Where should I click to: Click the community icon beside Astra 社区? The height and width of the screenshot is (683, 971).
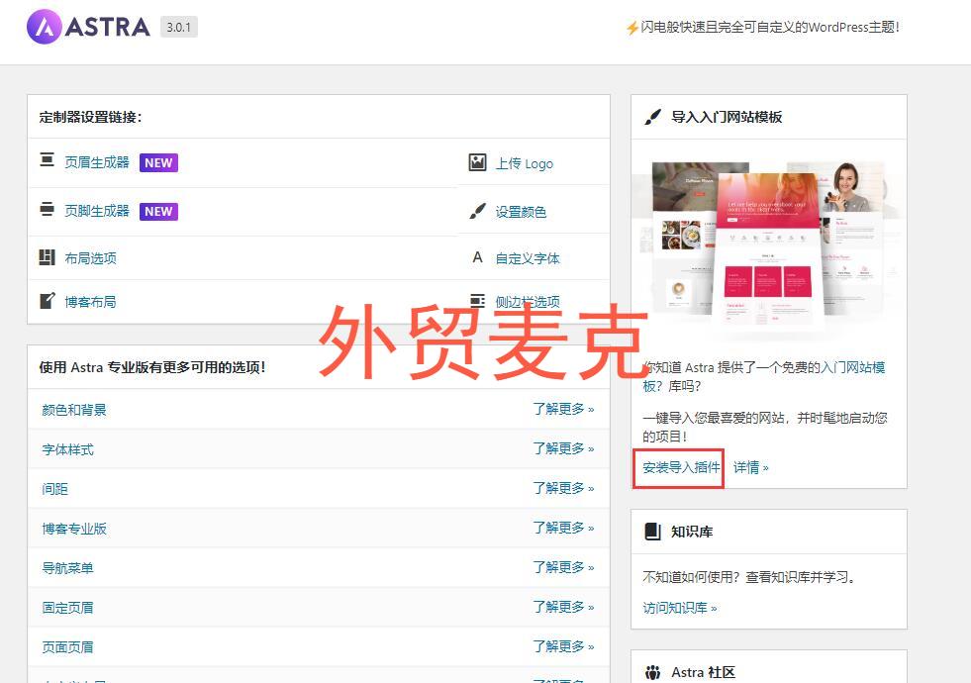(x=652, y=672)
